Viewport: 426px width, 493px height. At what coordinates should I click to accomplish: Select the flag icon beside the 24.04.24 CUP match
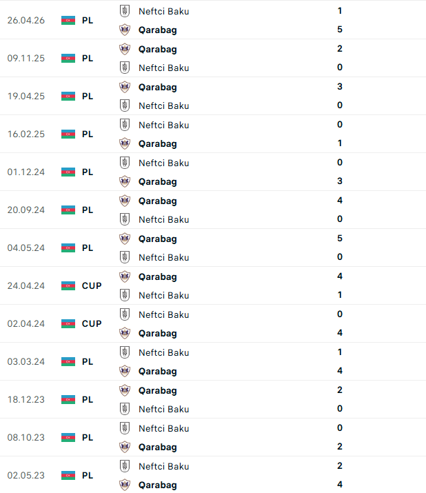tap(68, 285)
